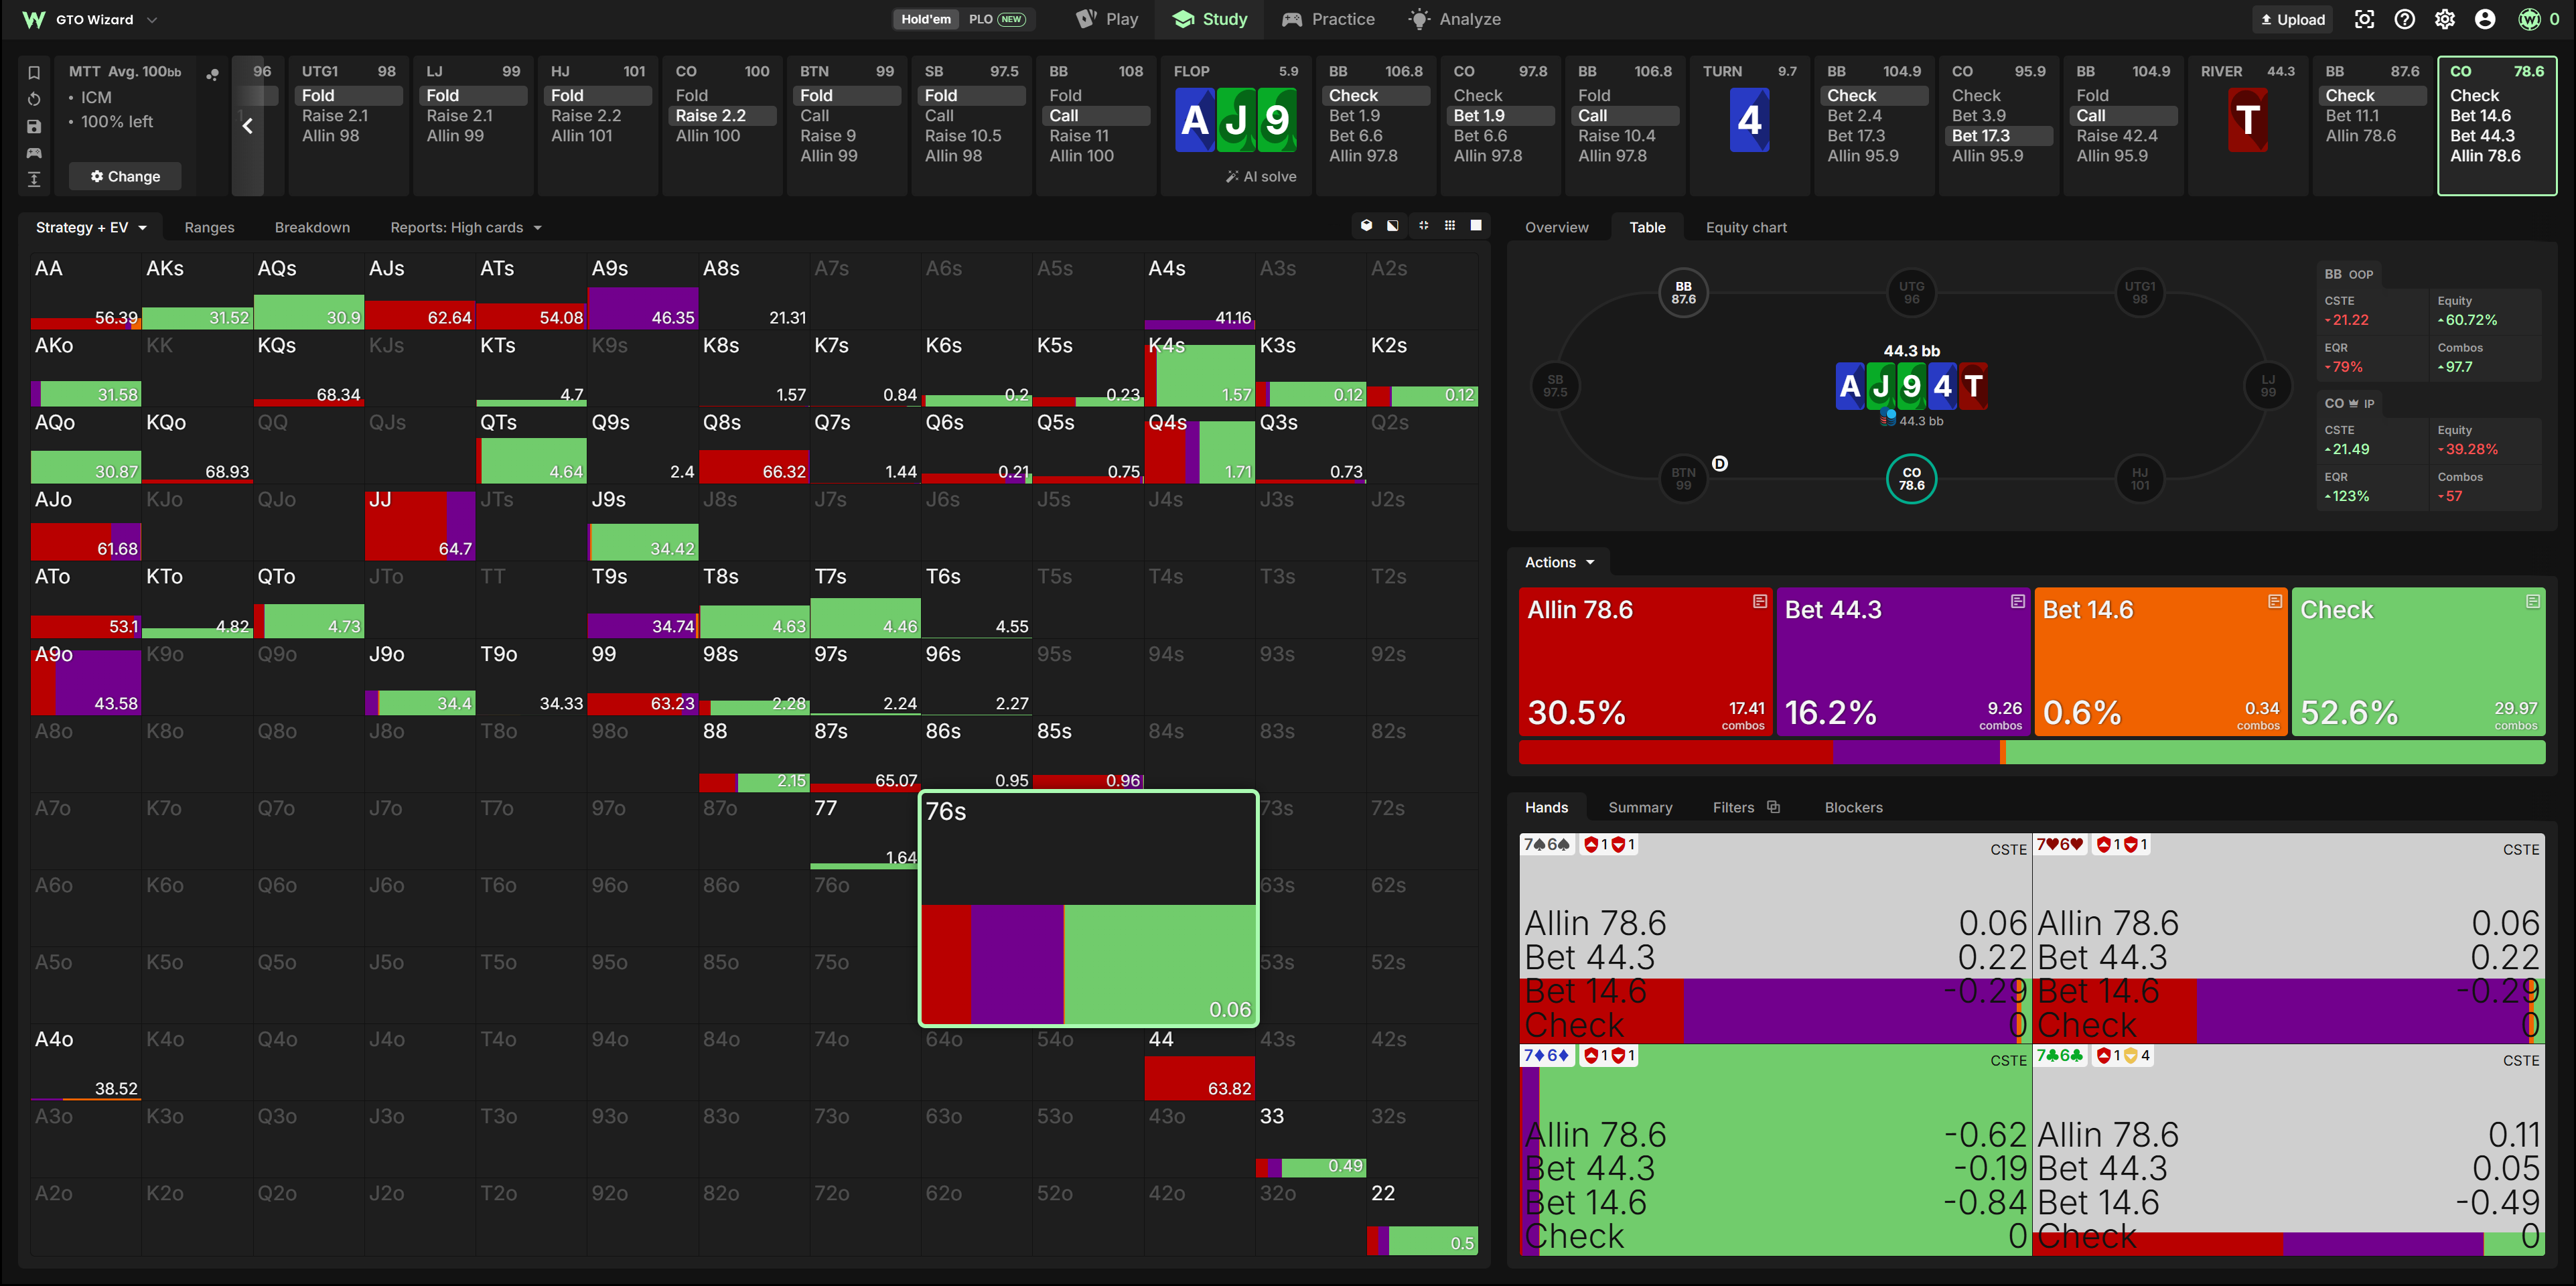Select the Hold'em game toggle
The image size is (2576, 1286).
(x=925, y=19)
